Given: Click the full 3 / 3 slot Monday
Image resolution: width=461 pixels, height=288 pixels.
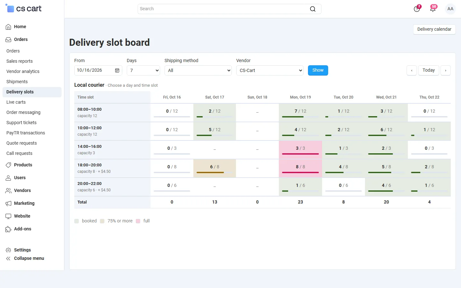Looking at the screenshot, I should click(x=300, y=150).
